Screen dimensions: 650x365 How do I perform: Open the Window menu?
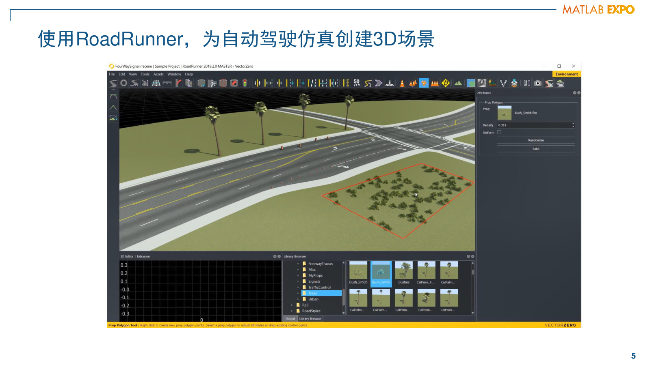pyautogui.click(x=174, y=74)
